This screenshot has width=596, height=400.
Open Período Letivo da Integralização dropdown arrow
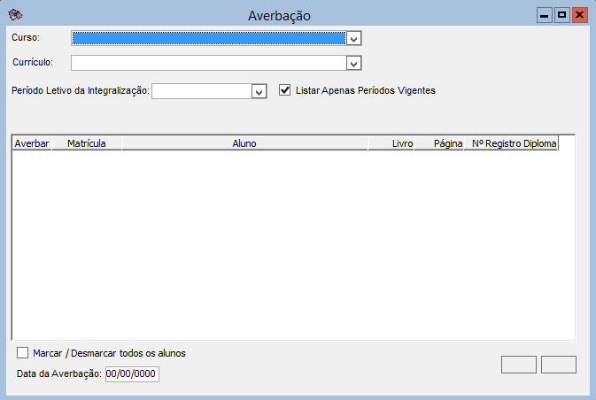click(259, 91)
